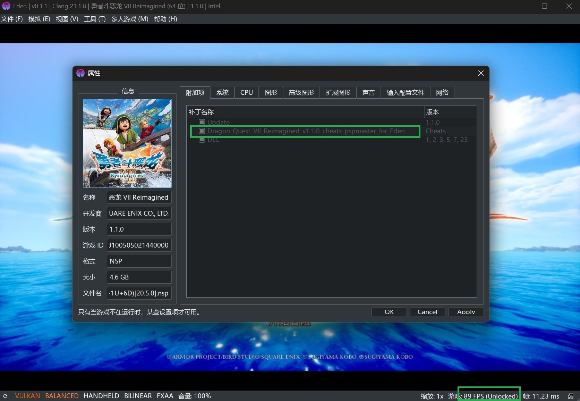Image resolution: width=580 pixels, height=401 pixels.
Task: Click the Apply button
Action: [x=466, y=312]
